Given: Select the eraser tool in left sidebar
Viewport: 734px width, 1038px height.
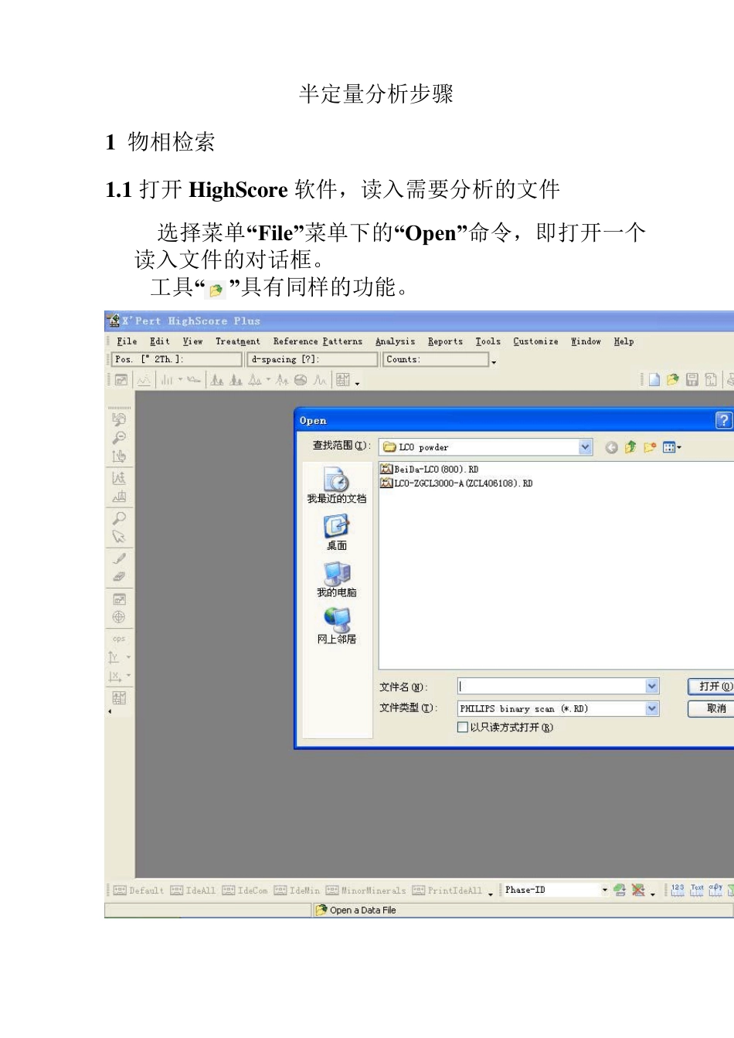Looking at the screenshot, I should (x=119, y=576).
